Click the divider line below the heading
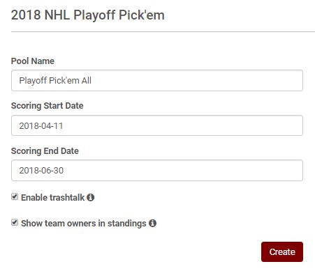The image size is (315, 271). pos(163,31)
